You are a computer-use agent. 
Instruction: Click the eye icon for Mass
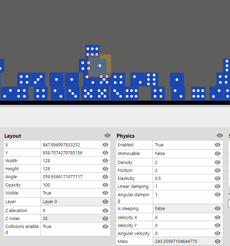[x=218, y=242]
